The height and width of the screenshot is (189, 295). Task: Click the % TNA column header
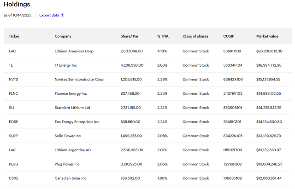click(x=163, y=36)
